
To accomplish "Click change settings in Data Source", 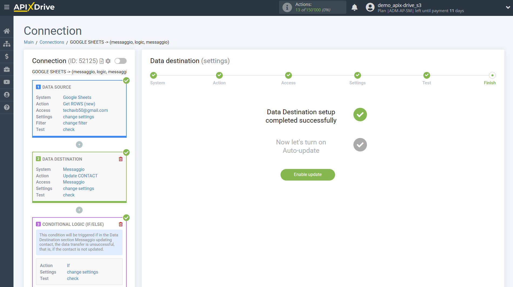I will tap(78, 117).
